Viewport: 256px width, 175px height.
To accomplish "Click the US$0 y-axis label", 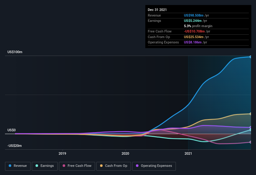I will point(12,130).
